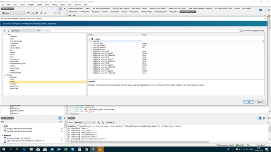The height and width of the screenshot is (152, 271).
Task: Click the pin icon in Recent Projects header
Action: point(60,118)
